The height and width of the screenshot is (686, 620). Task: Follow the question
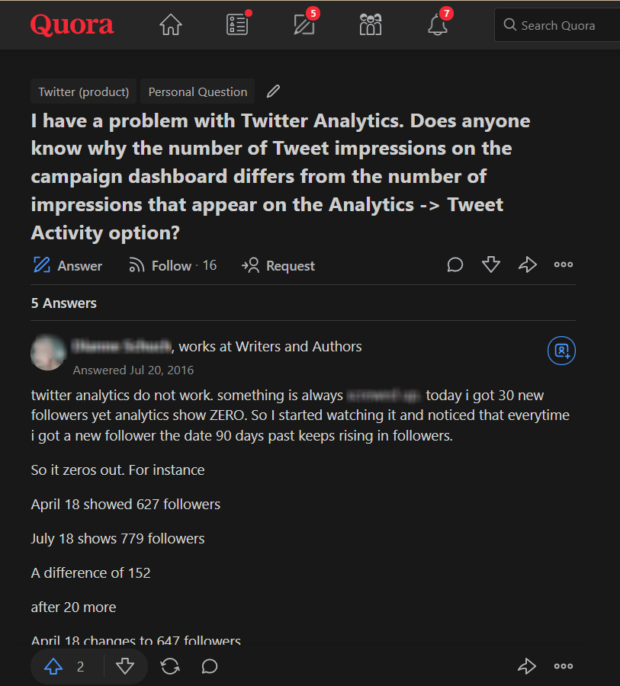[x=172, y=265]
